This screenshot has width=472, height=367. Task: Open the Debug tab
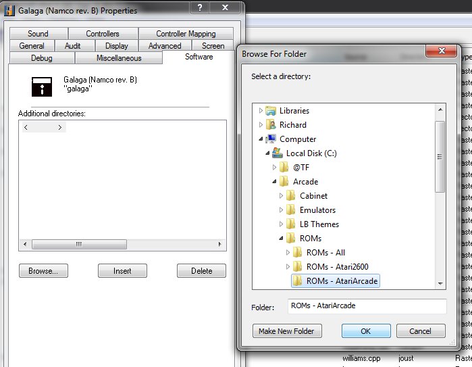click(42, 58)
